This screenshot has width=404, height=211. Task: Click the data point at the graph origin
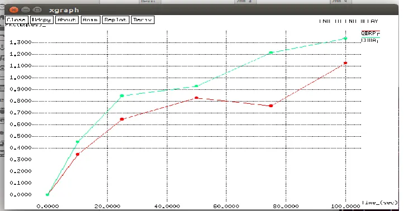47,194
